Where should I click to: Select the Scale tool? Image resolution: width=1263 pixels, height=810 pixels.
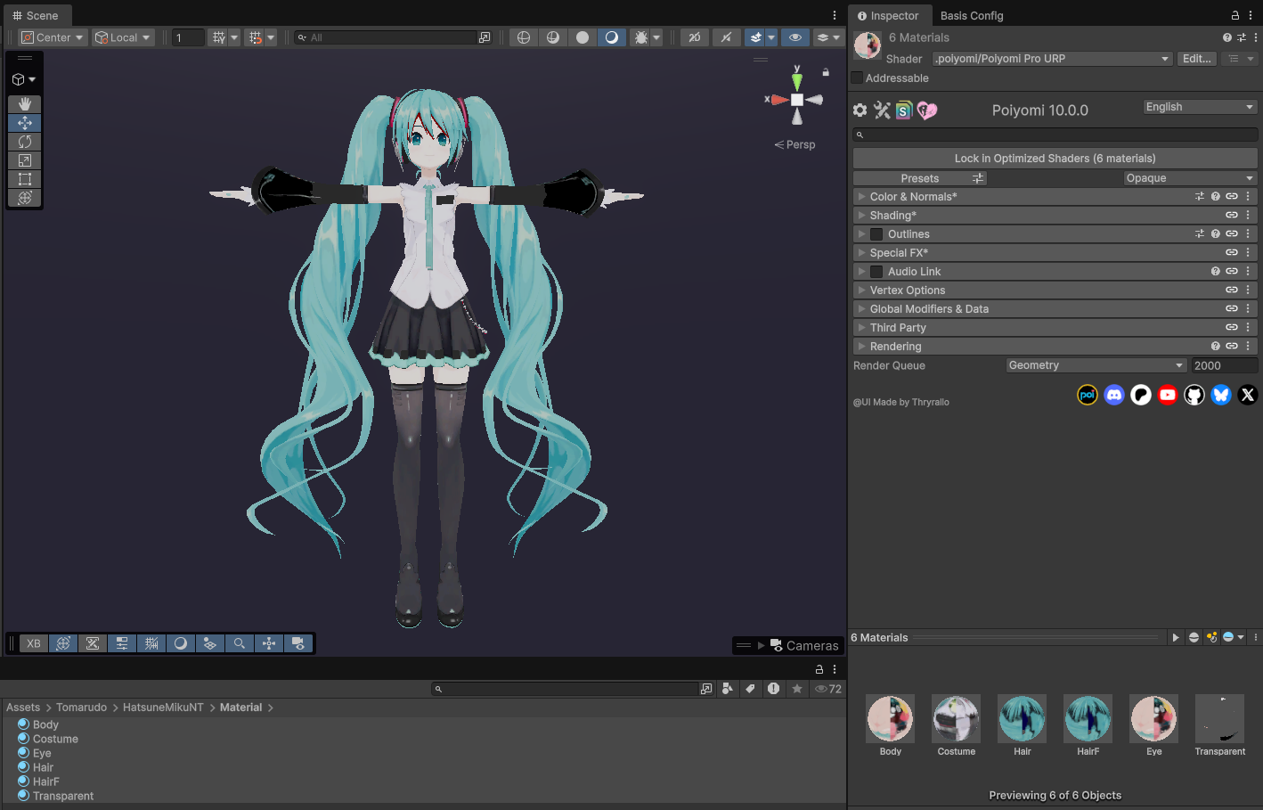point(25,160)
